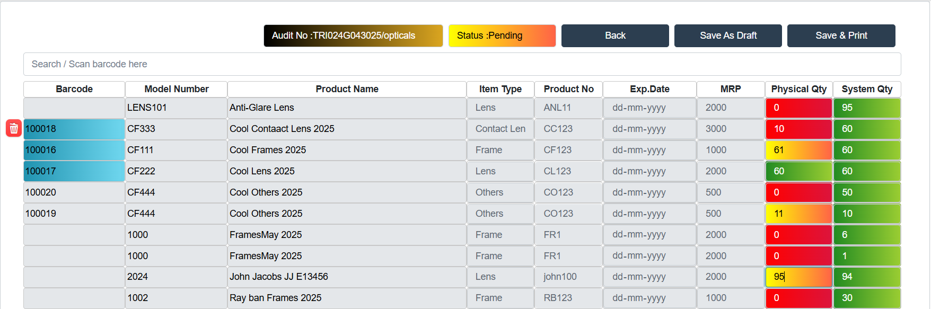This screenshot has width=931, height=309.
Task: Click the Back button
Action: click(615, 36)
